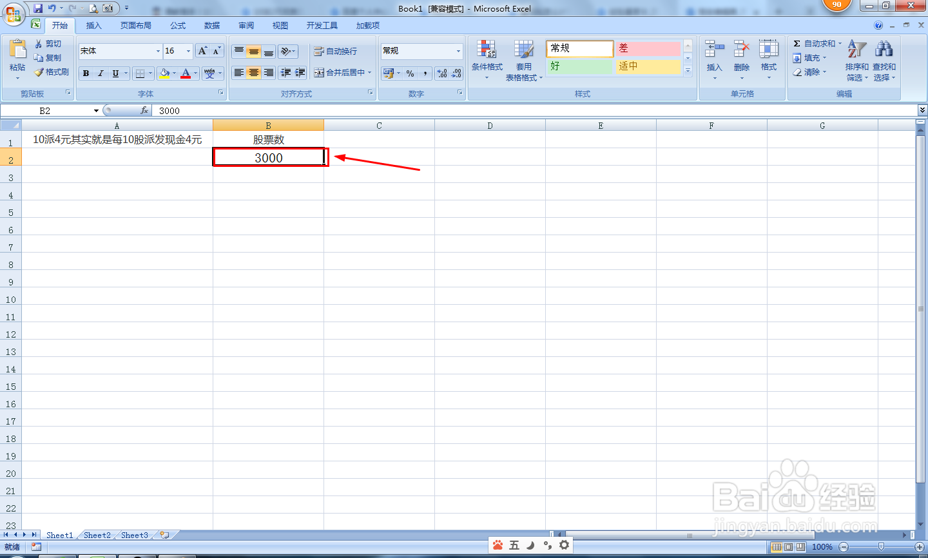Open font size dropdown
The image size is (928, 558).
188,51
